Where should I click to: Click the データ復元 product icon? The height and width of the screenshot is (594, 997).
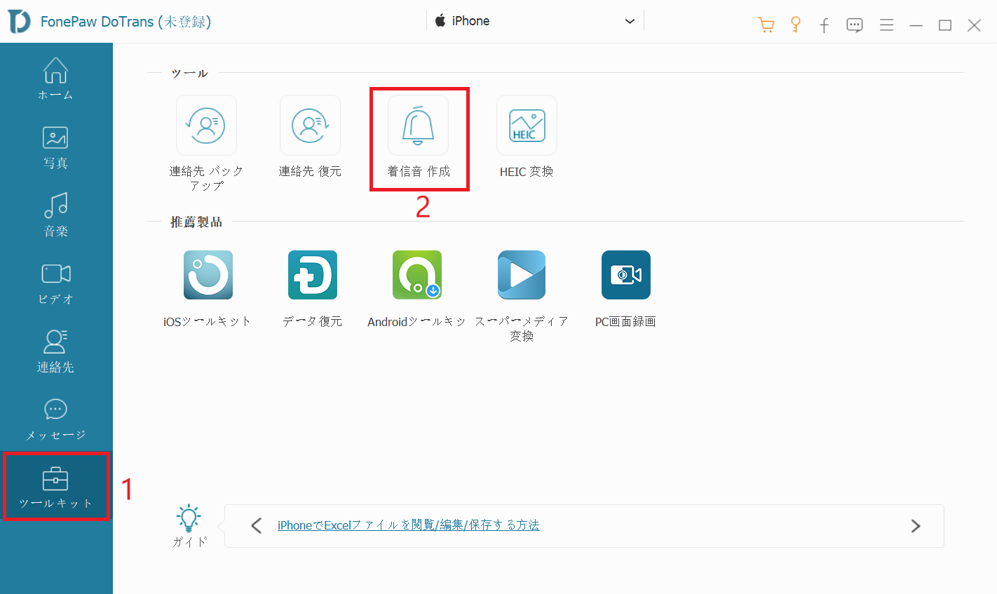tap(313, 275)
